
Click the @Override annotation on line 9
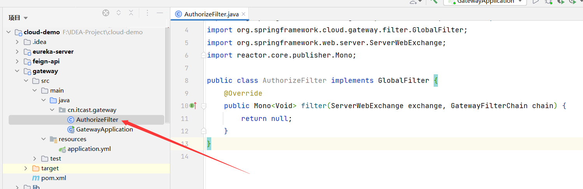tap(243, 93)
